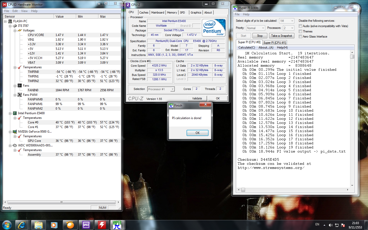Click the Super PI output horizontal scrollbar thumb
368x230 pixels.
[x=243, y=190]
